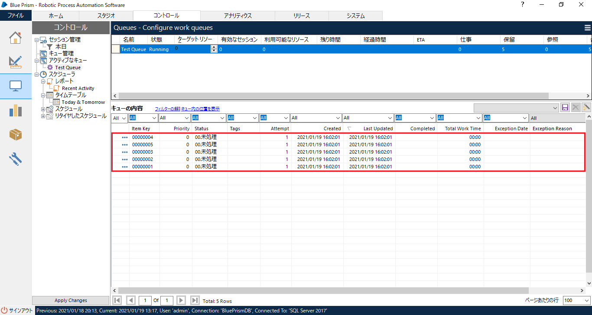Expand the スケジュール tree node

[x=43, y=109]
